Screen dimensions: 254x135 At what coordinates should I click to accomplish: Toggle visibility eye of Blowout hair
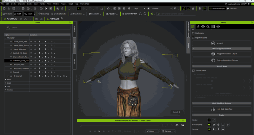coord(31,72)
